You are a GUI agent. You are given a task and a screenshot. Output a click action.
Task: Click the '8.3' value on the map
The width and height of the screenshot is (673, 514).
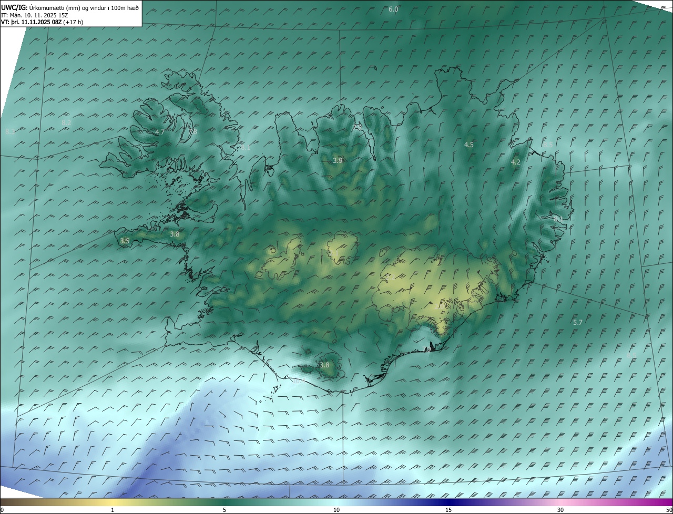pyautogui.click(x=10, y=131)
